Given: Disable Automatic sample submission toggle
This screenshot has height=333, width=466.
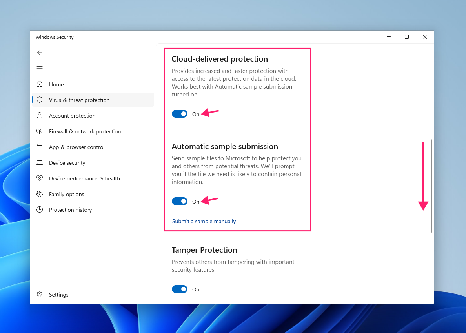Looking at the screenshot, I should pyautogui.click(x=180, y=201).
